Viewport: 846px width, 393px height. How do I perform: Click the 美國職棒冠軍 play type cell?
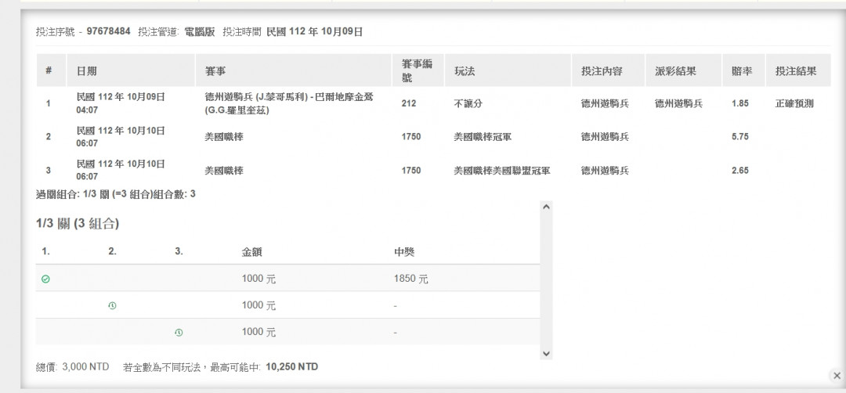(x=483, y=137)
